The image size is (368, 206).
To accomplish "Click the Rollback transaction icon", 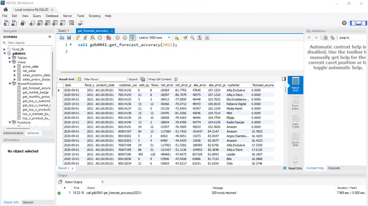I will click(125, 37).
